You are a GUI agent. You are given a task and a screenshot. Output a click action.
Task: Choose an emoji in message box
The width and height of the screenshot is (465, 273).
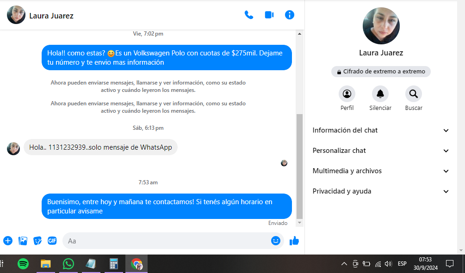coord(276,241)
